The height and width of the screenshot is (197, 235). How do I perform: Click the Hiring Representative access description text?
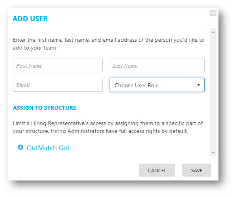coord(107,127)
